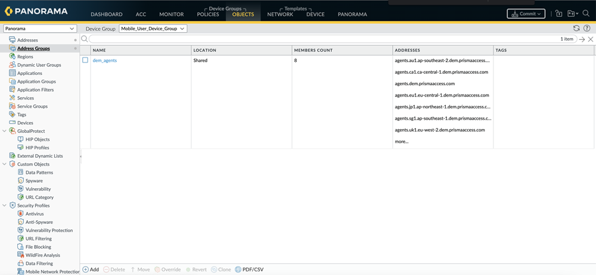Open the dem_agents address group link

[105, 61]
